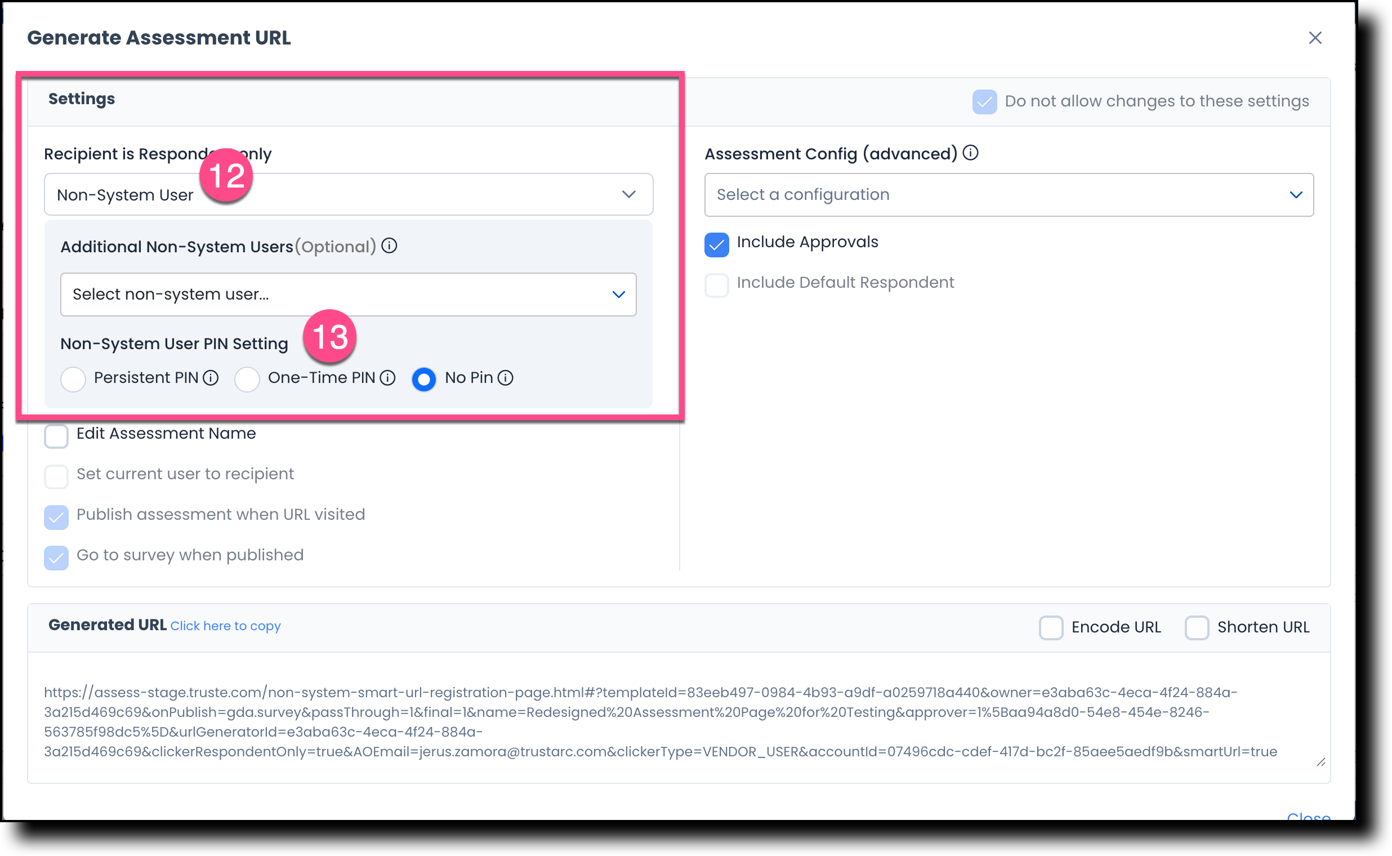1392x856 pixels.
Task: Click info icon beside No Pin
Action: coord(505,378)
